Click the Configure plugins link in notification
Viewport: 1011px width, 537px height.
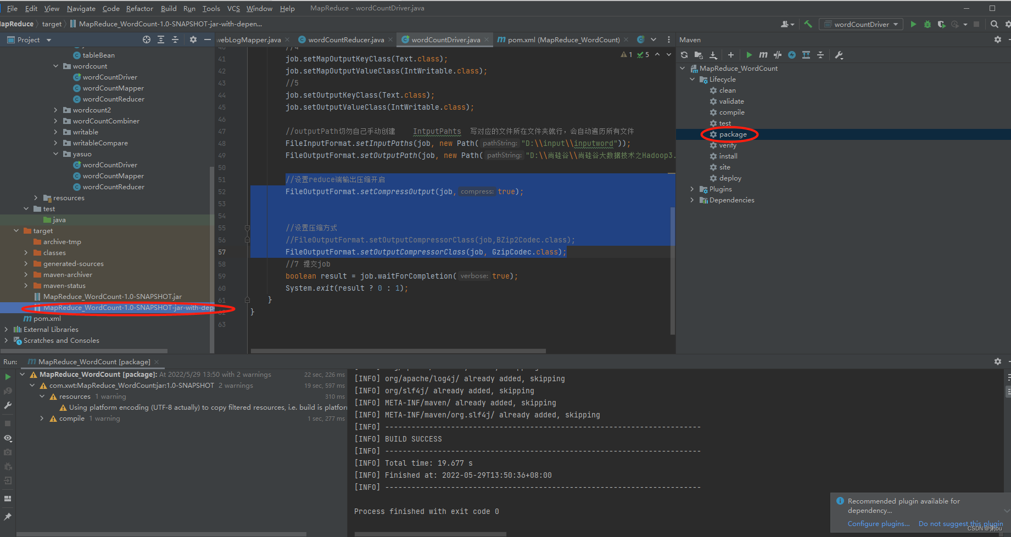878,523
